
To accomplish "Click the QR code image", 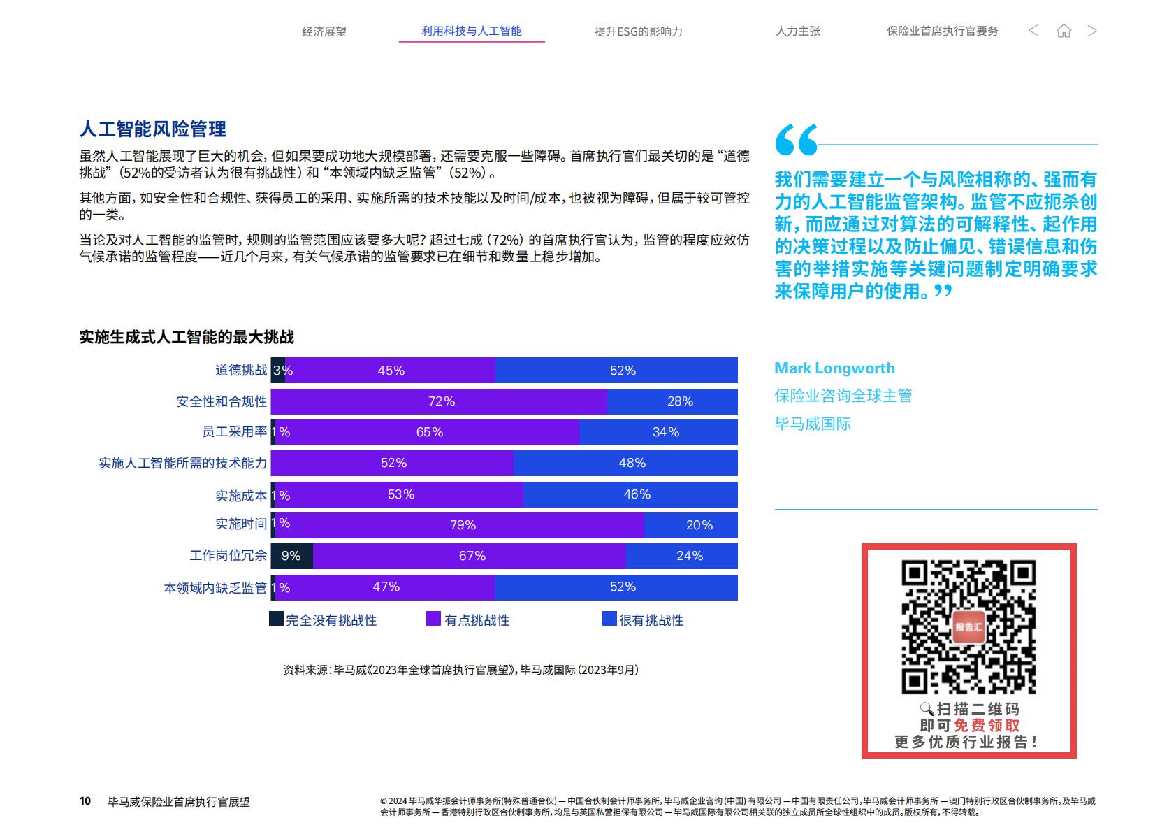I will [968, 626].
